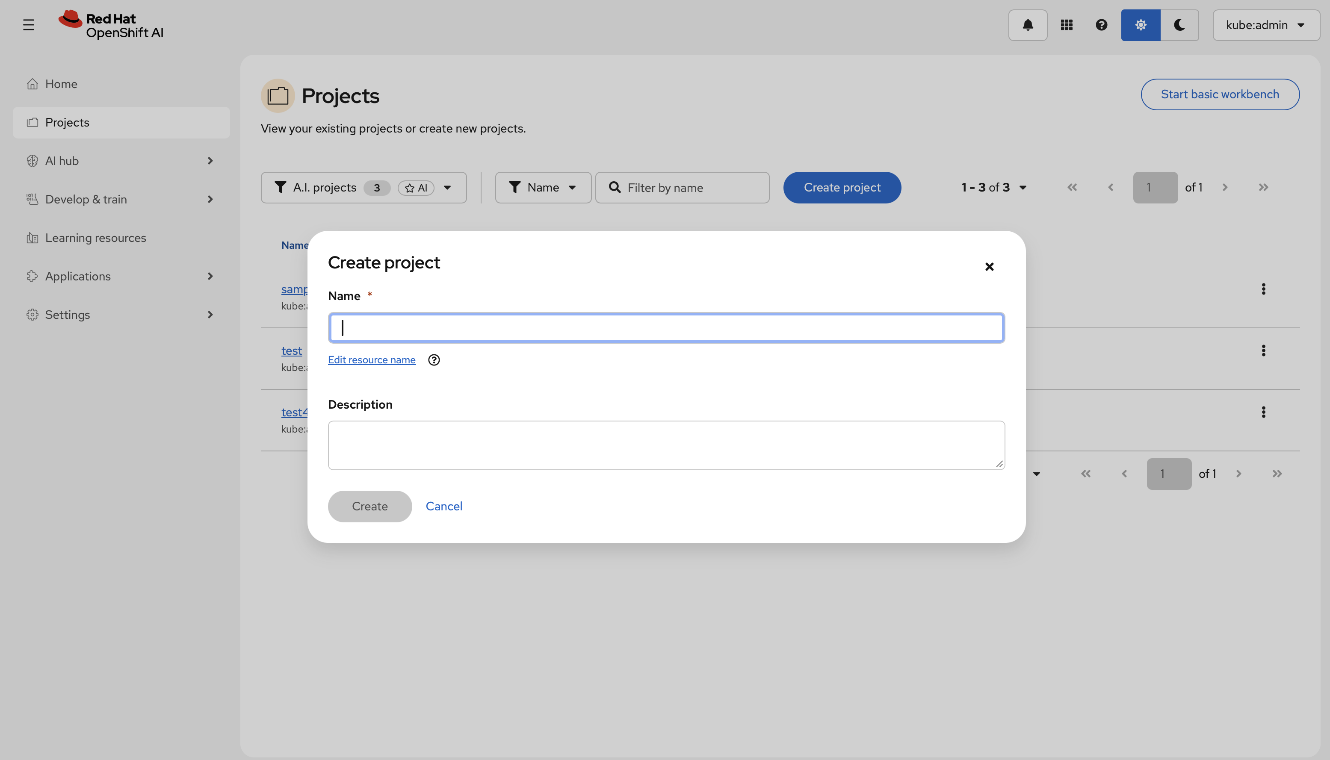Viewport: 1330px width, 760px height.
Task: Click into the Description text area
Action: 666,445
